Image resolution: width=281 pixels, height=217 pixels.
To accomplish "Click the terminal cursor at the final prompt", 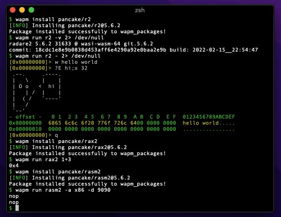I will pos(17,208).
